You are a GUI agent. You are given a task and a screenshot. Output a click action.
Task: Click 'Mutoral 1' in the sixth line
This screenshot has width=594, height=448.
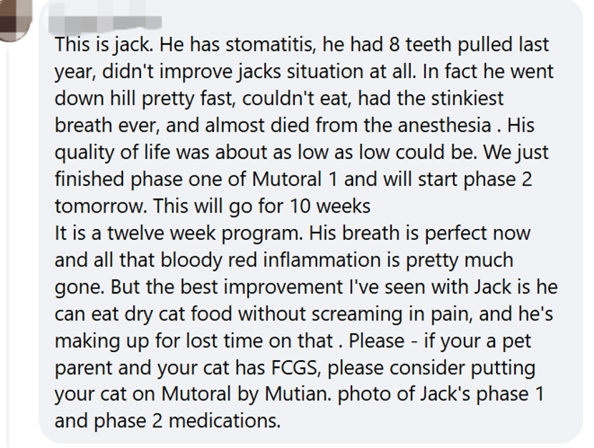(294, 179)
